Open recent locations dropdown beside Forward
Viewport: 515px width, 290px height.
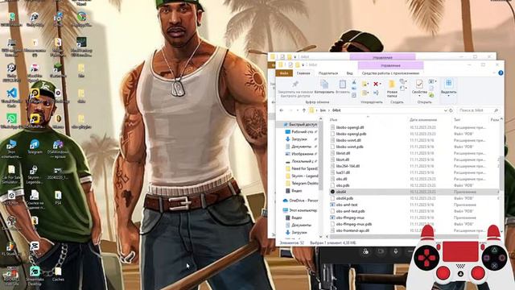298,110
